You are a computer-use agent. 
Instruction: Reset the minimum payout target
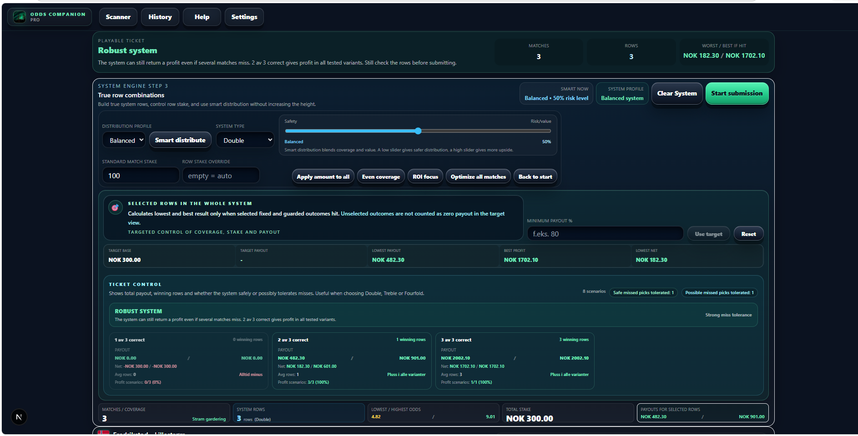pyautogui.click(x=749, y=234)
